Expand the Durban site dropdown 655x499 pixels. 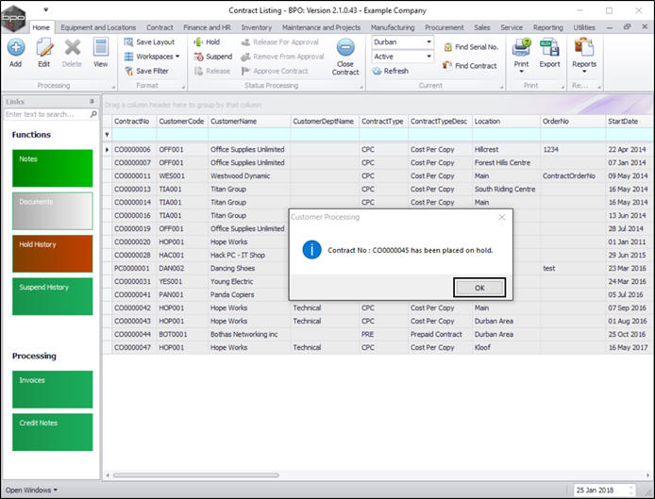coord(428,42)
